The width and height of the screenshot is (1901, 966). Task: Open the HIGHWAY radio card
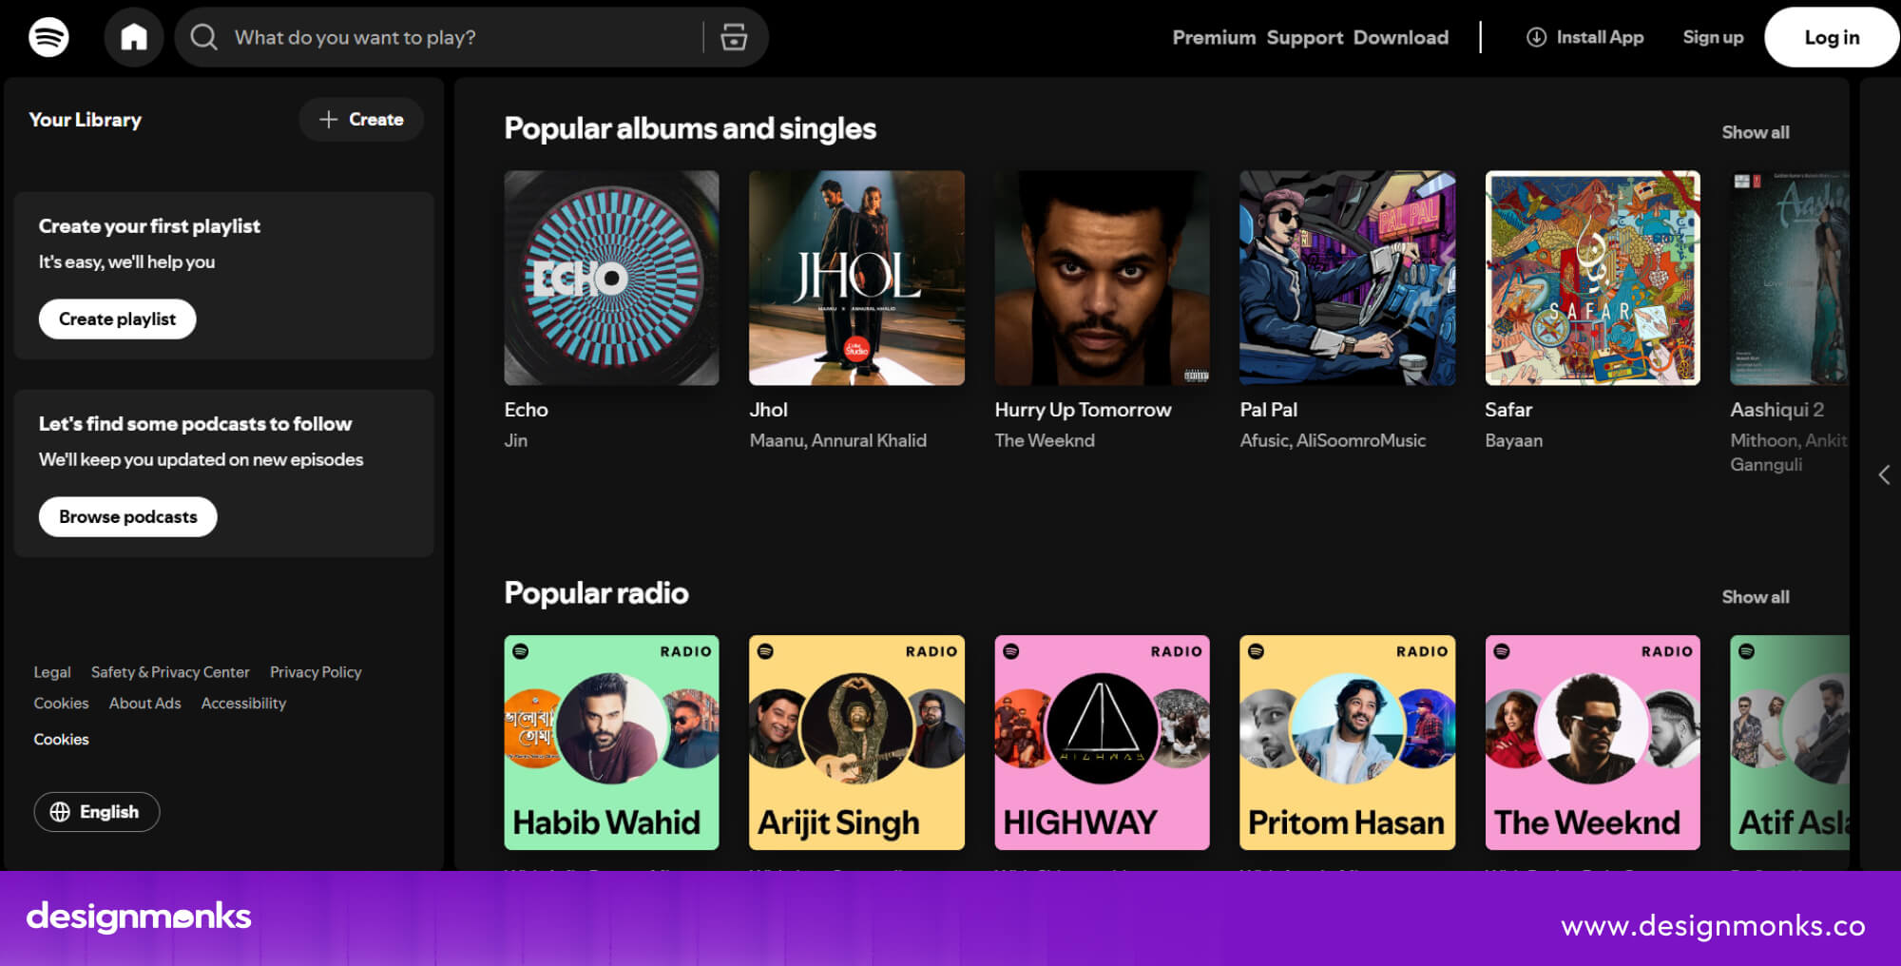[x=1102, y=743]
